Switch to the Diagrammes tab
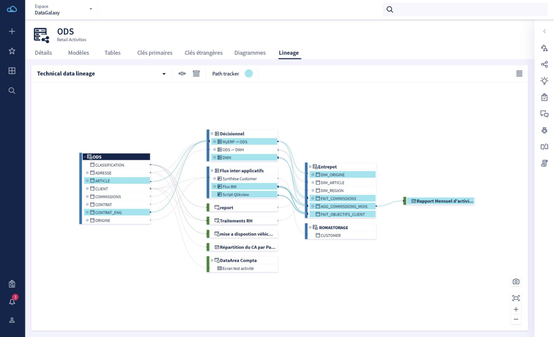This screenshot has height=337, width=554. coord(250,53)
